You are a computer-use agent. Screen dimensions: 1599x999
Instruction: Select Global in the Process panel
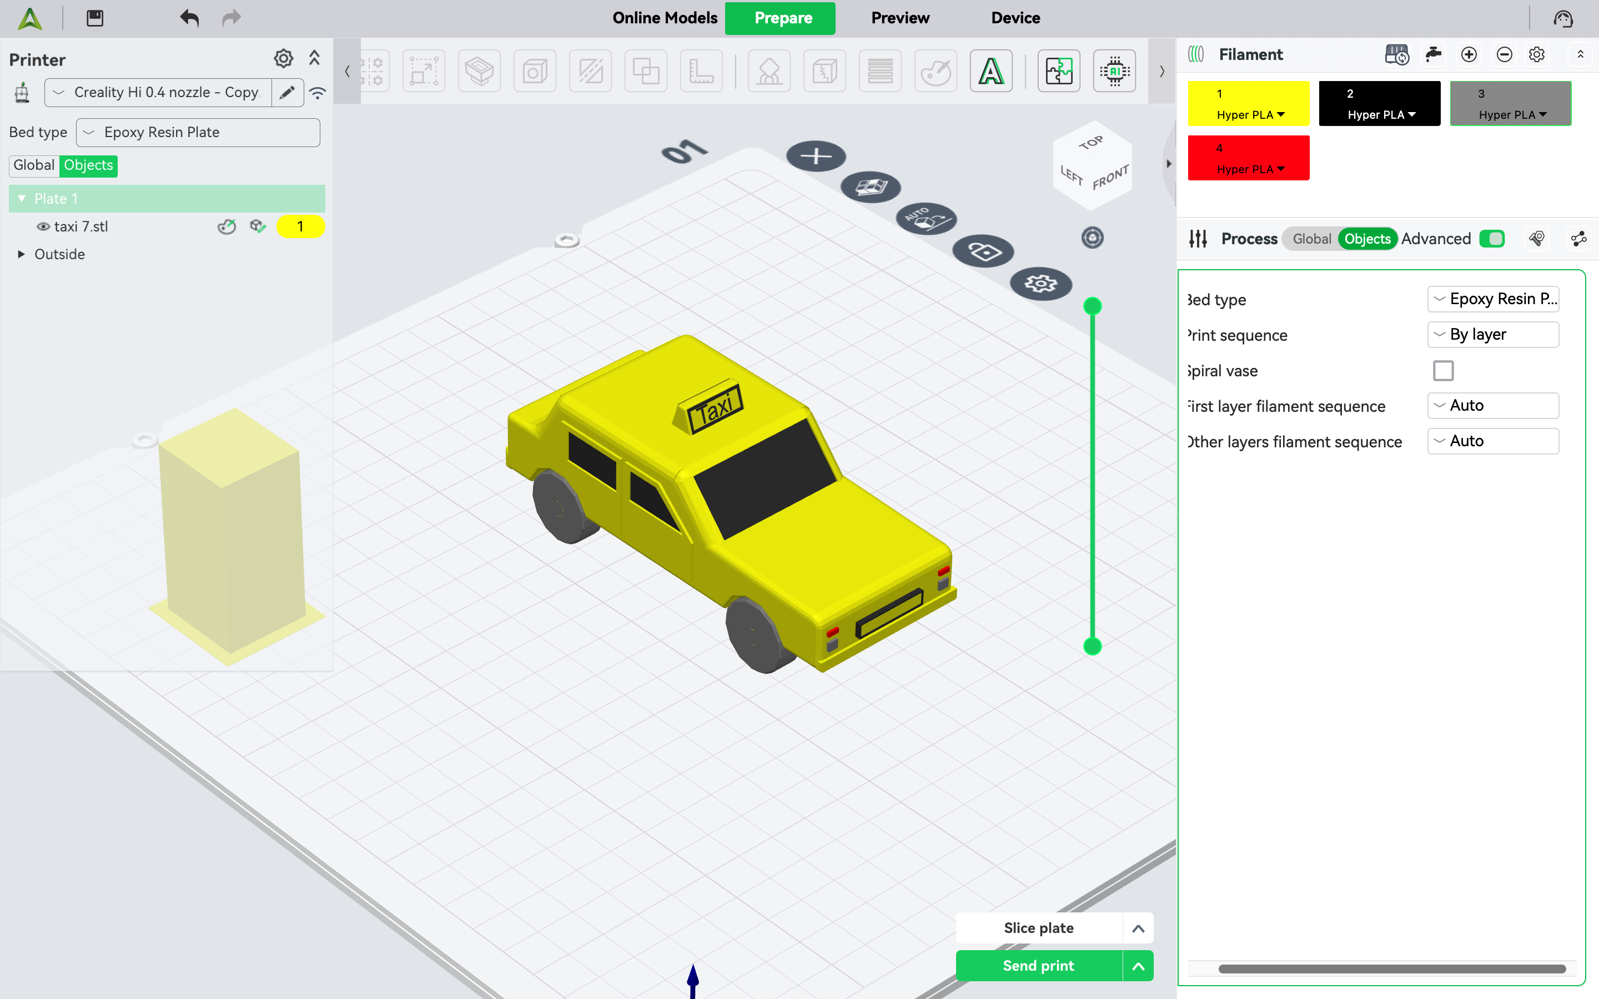1311,239
